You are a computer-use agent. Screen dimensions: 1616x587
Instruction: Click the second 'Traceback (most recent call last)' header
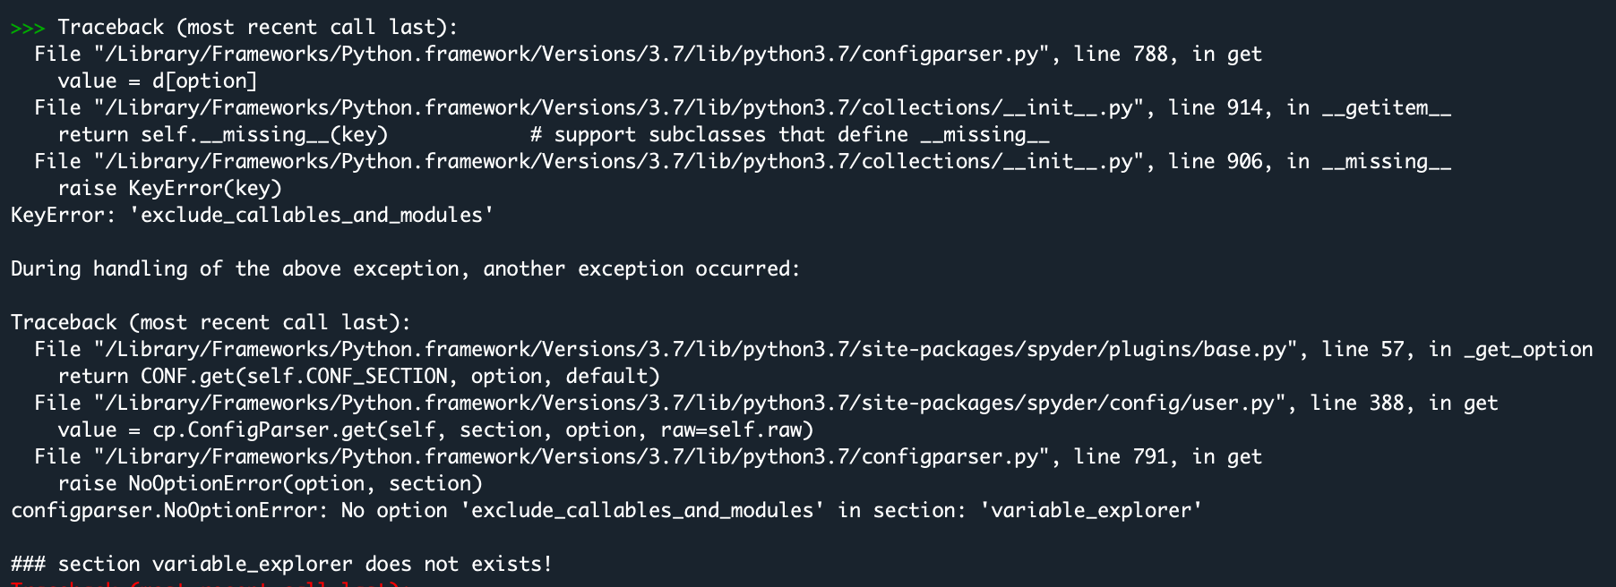click(211, 323)
